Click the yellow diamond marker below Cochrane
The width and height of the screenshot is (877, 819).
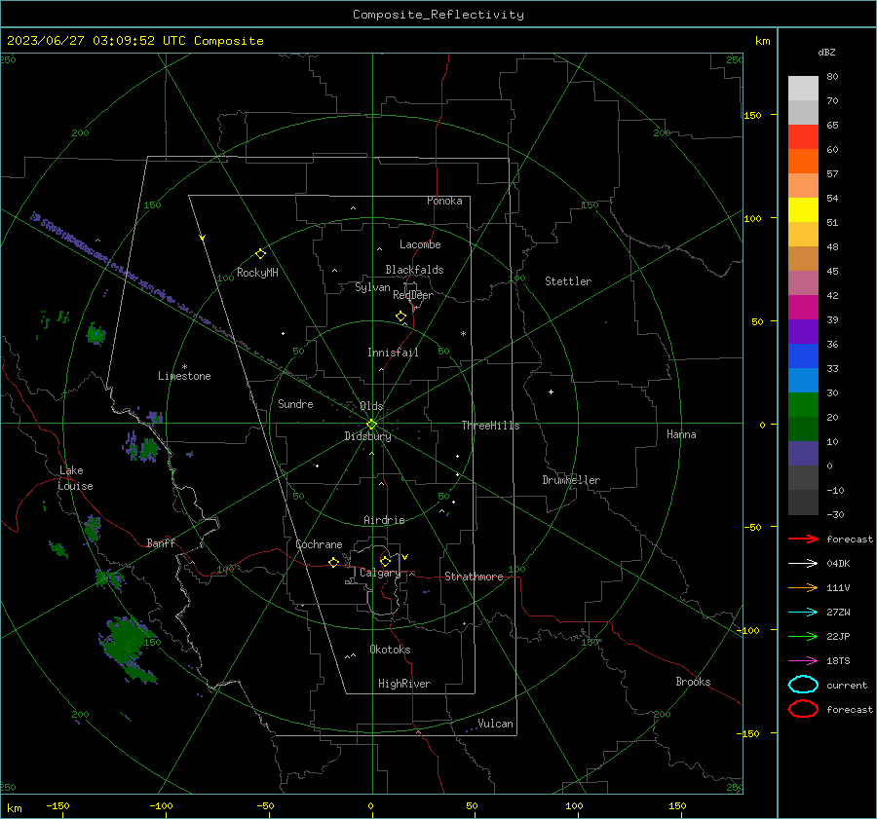(333, 563)
